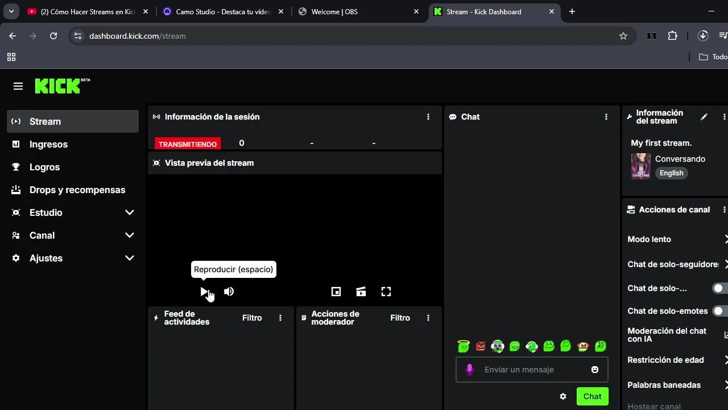Click the viewer count 0
This screenshot has width=728, height=410.
[242, 143]
